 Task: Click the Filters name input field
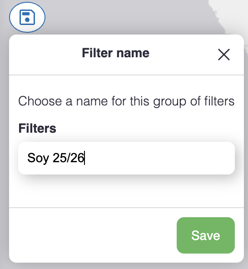[126, 158]
